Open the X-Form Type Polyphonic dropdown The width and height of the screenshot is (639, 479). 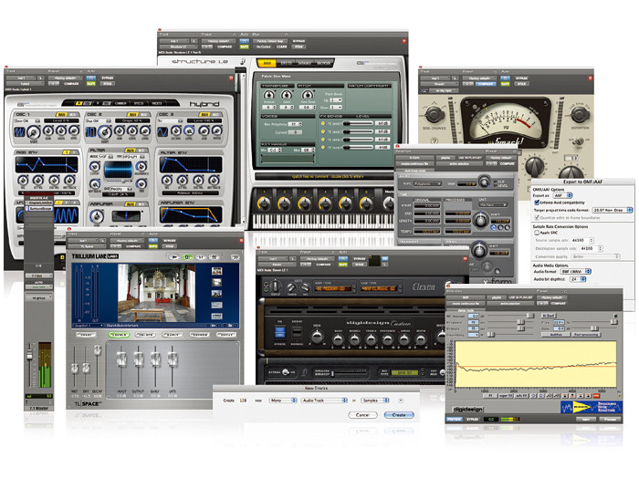pos(428,183)
